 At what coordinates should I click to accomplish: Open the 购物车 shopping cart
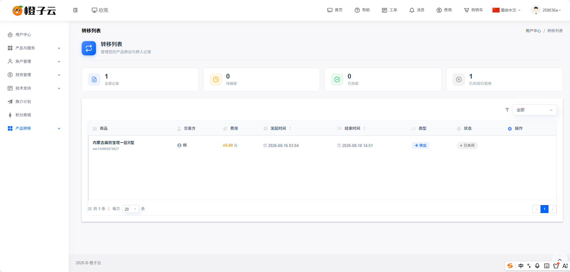click(x=473, y=10)
